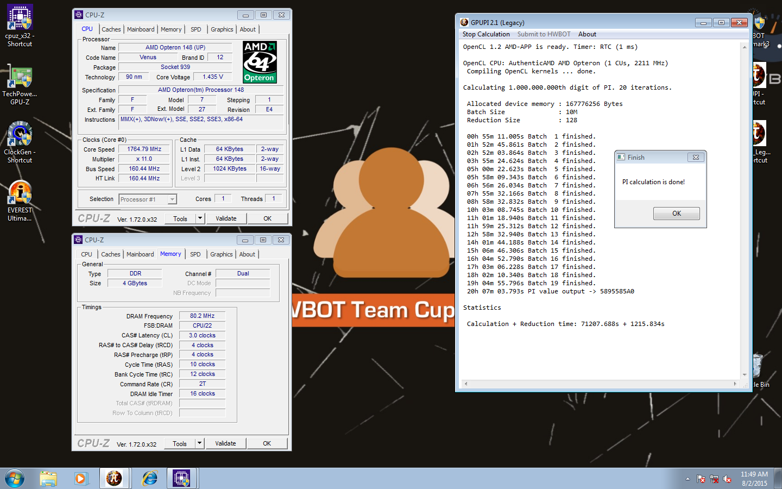Click GPUPI horizontal scrollbar left arrow
This screenshot has width=782, height=489.
pos(465,384)
